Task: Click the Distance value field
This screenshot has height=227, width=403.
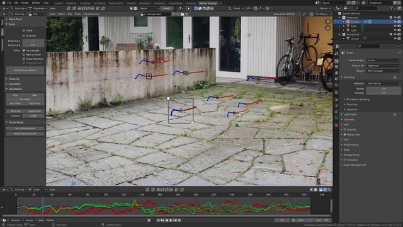Action: (x=33, y=116)
